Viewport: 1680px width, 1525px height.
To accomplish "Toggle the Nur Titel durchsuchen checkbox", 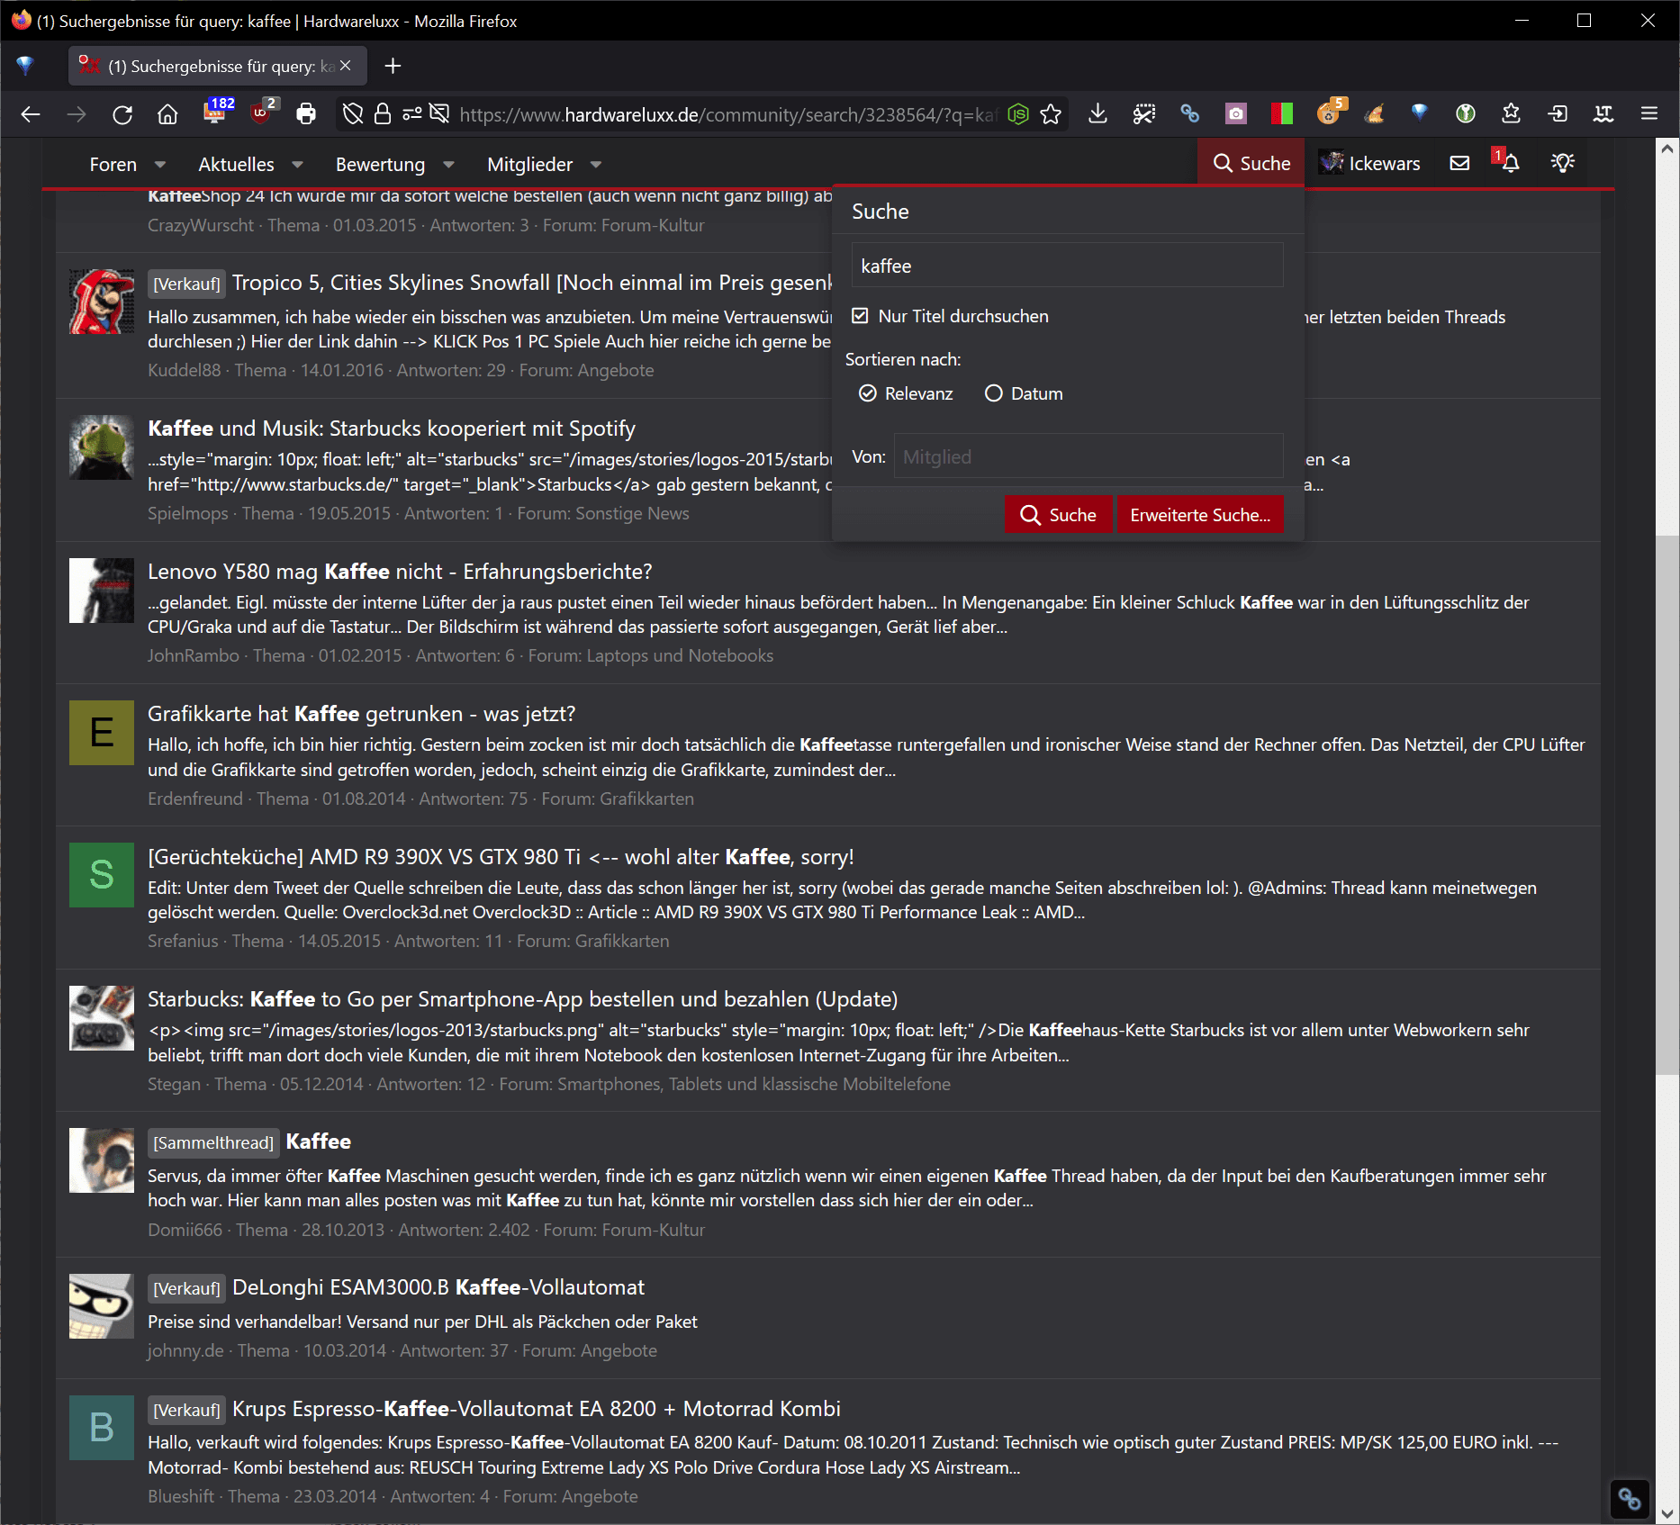I will click(x=860, y=316).
